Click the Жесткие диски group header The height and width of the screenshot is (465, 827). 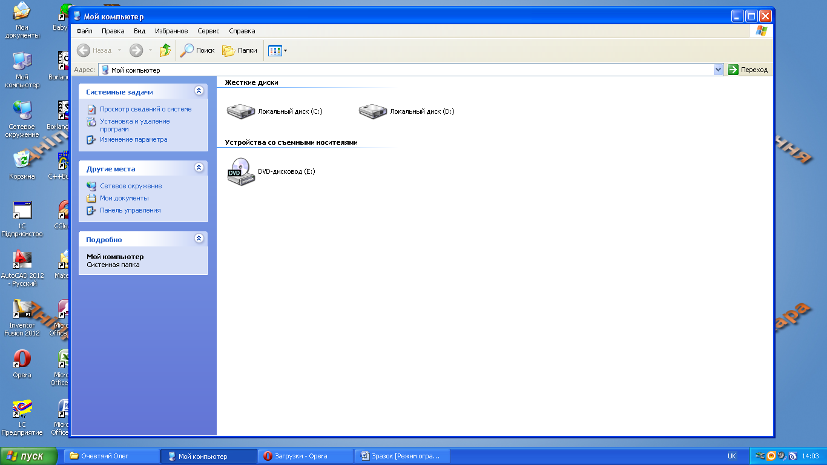[251, 82]
